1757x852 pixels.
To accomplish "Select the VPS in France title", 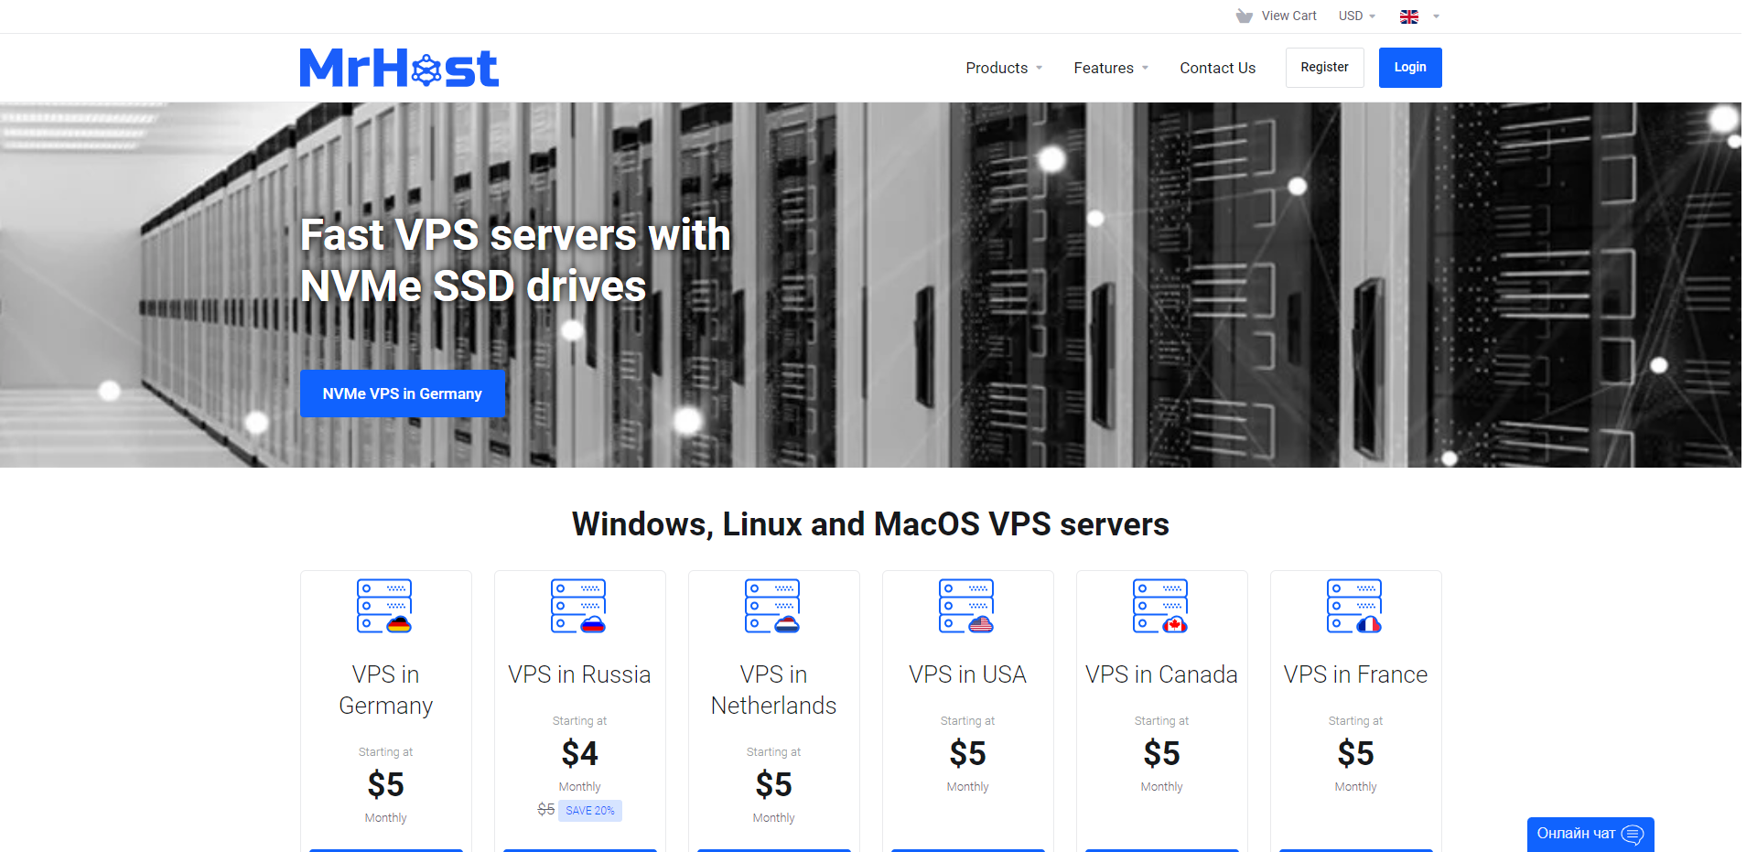I will click(x=1355, y=674).
